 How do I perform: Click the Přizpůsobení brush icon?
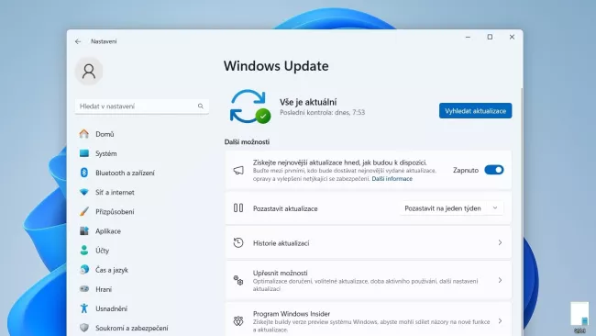coord(84,211)
